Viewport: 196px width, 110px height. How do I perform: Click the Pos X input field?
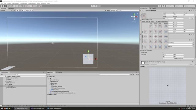coord(168,15)
